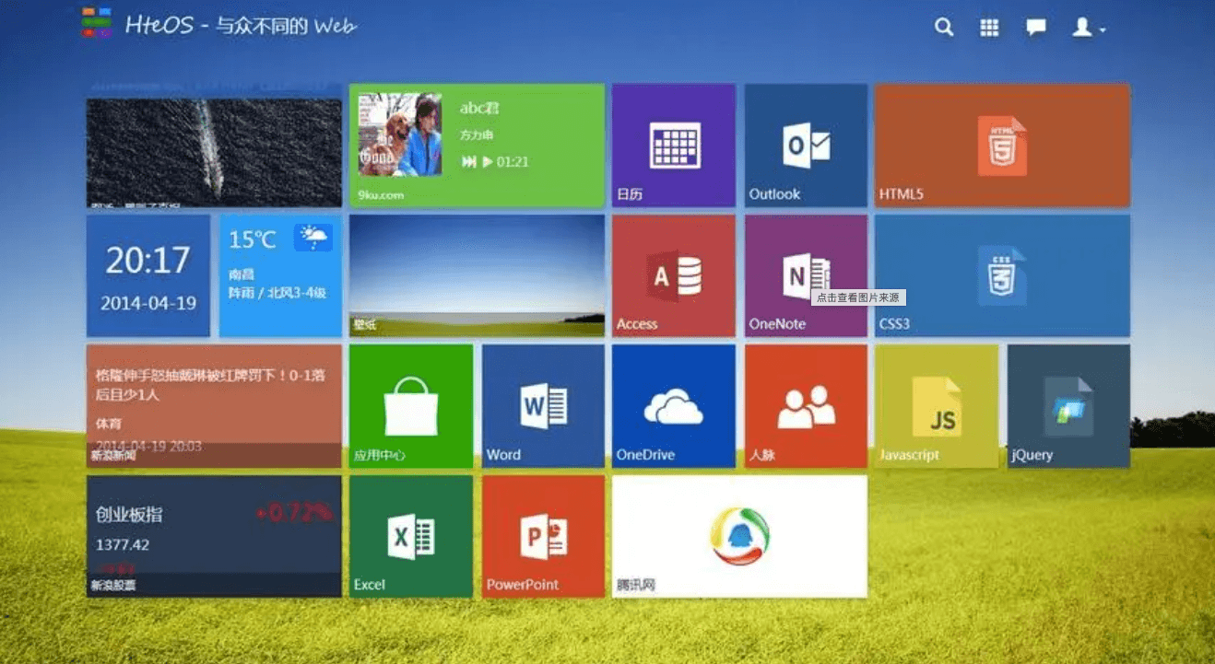The width and height of the screenshot is (1215, 664).
Task: Open the Outlook tile
Action: (806, 146)
